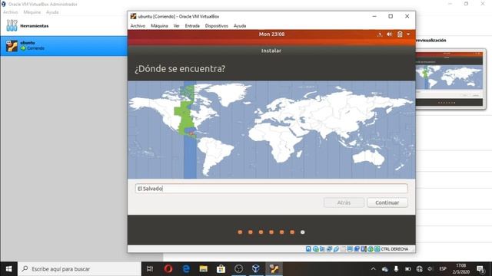The width and height of the screenshot is (492, 276).
Task: Click OneDrive cloud tray icon
Action: coord(385,269)
